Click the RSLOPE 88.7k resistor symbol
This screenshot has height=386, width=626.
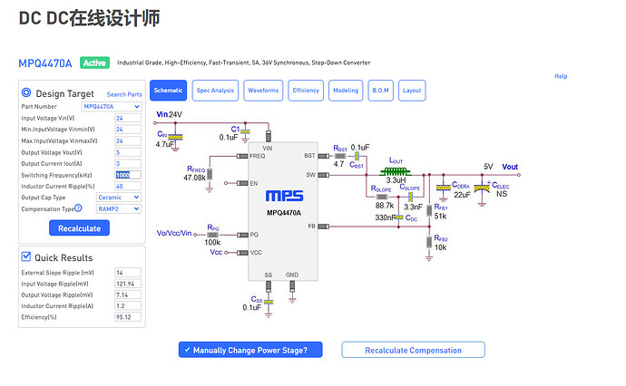[x=382, y=197]
